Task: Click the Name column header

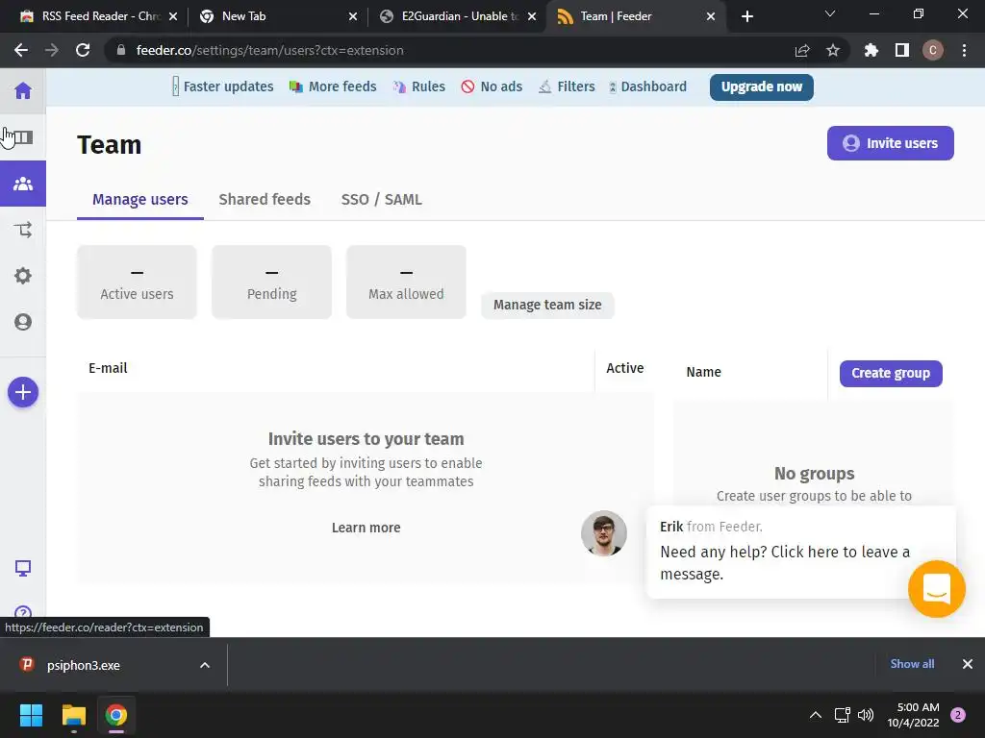Action: pyautogui.click(x=703, y=372)
